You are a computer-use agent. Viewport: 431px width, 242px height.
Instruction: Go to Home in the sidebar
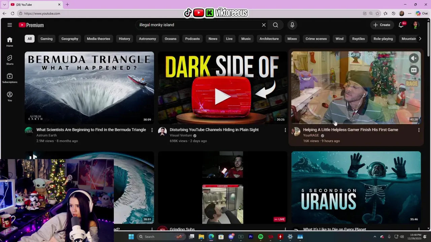click(10, 42)
